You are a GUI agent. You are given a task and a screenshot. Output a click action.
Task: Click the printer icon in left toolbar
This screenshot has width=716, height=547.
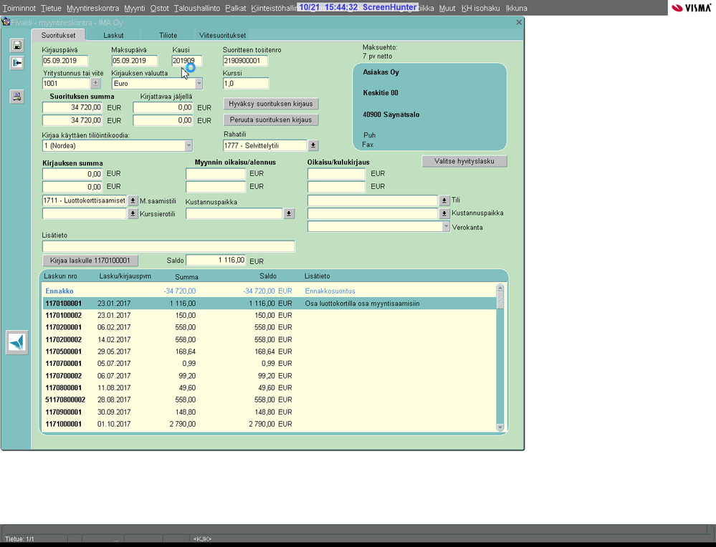click(x=17, y=96)
